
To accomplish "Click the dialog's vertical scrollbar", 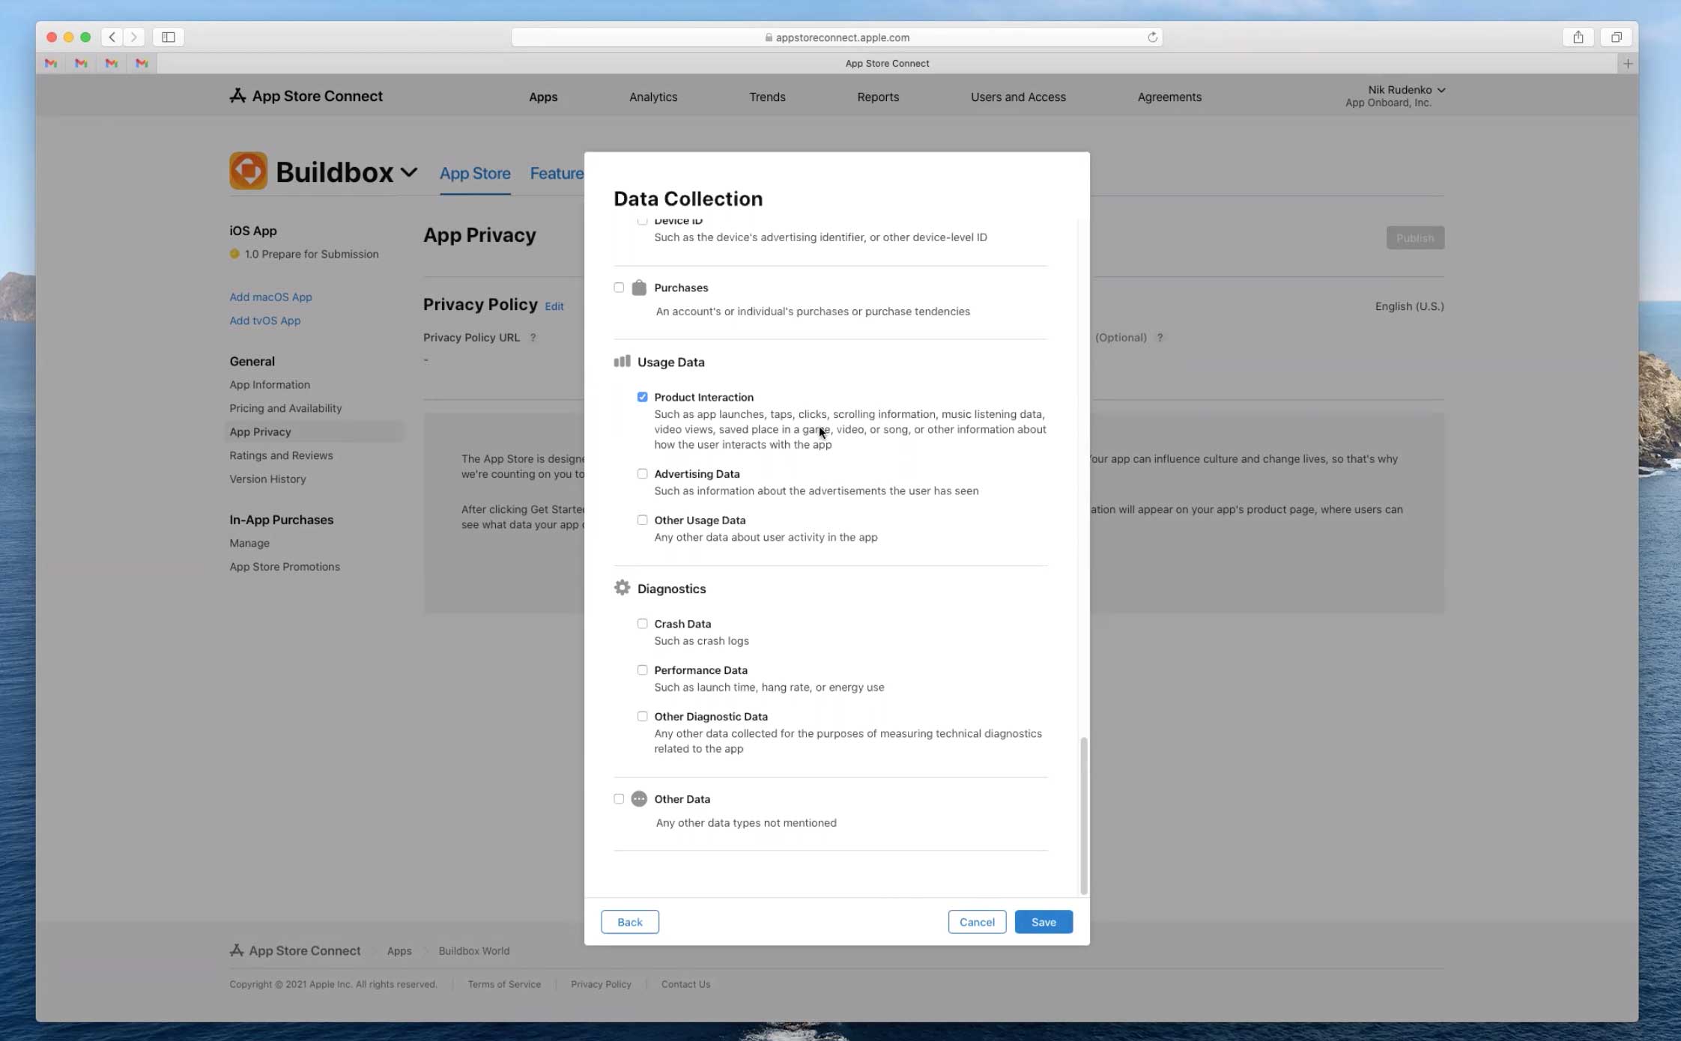I will [1083, 815].
